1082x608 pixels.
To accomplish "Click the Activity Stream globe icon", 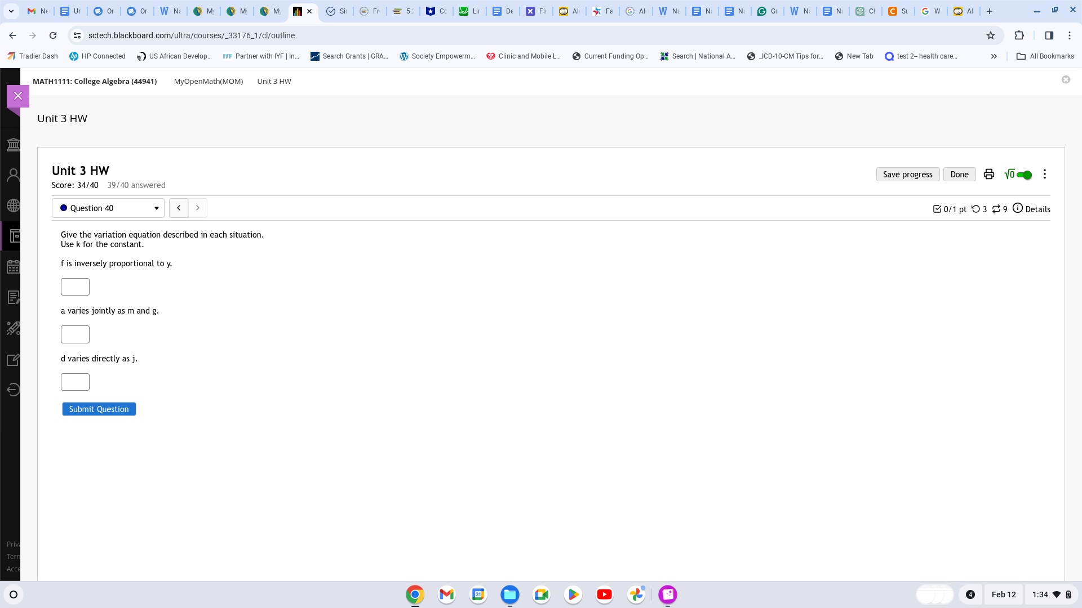I will 14,205.
